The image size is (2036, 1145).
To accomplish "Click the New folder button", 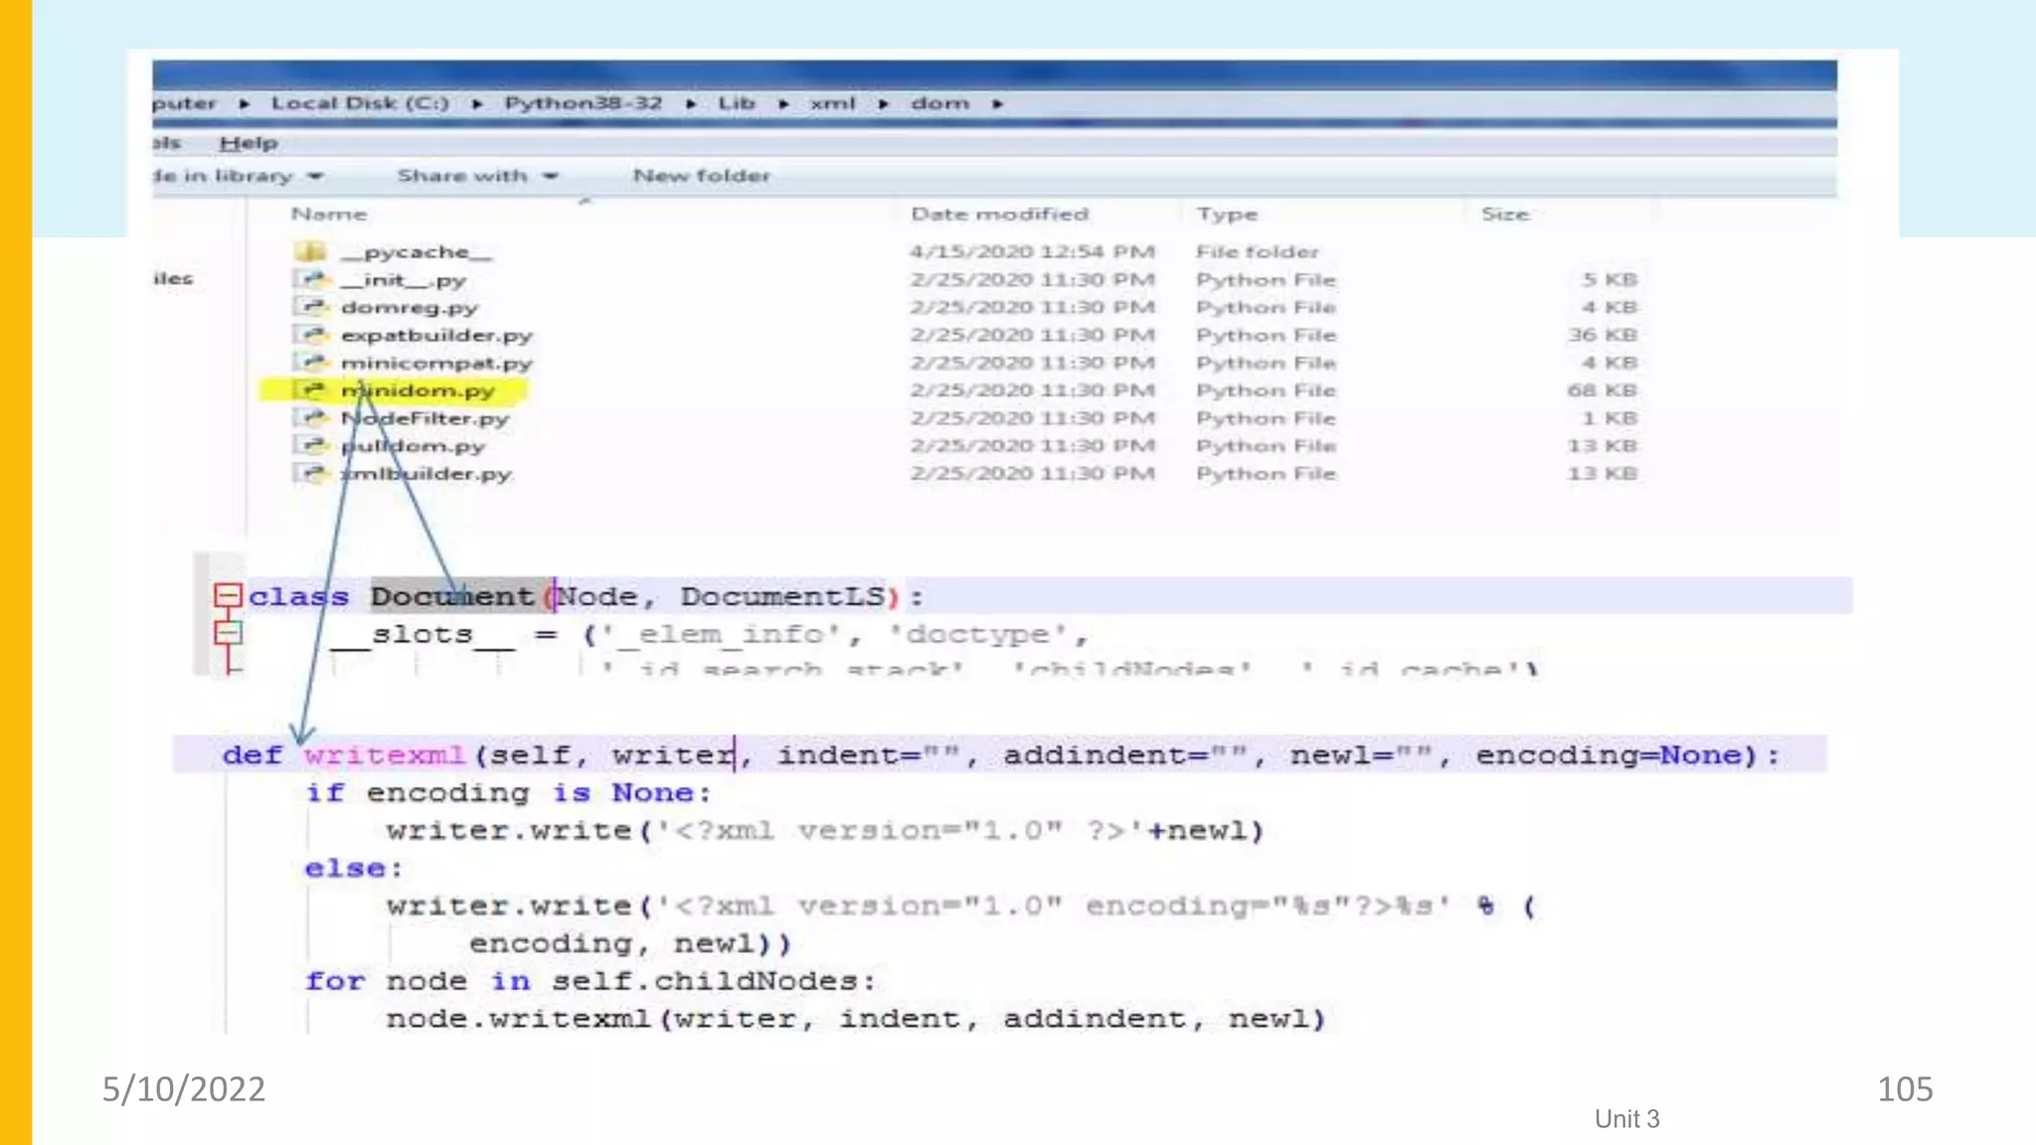I will 702,176.
